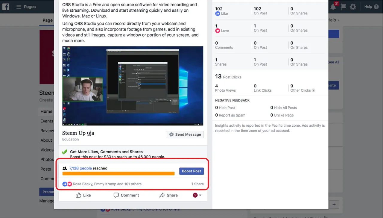Open the 7,138 people link
The width and height of the screenshot is (383, 218).
point(80,168)
